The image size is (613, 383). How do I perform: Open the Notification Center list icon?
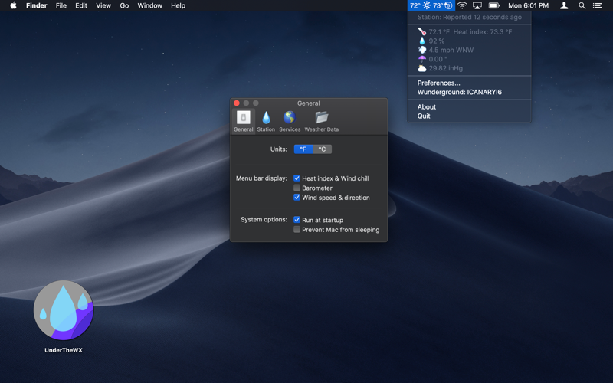(597, 5)
